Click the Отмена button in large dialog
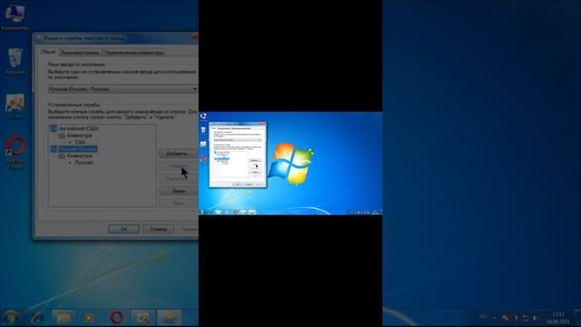 coord(158,229)
